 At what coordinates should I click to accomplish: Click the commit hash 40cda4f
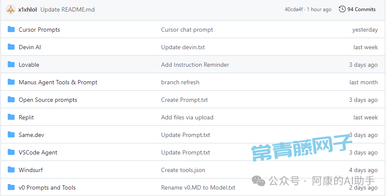(294, 9)
